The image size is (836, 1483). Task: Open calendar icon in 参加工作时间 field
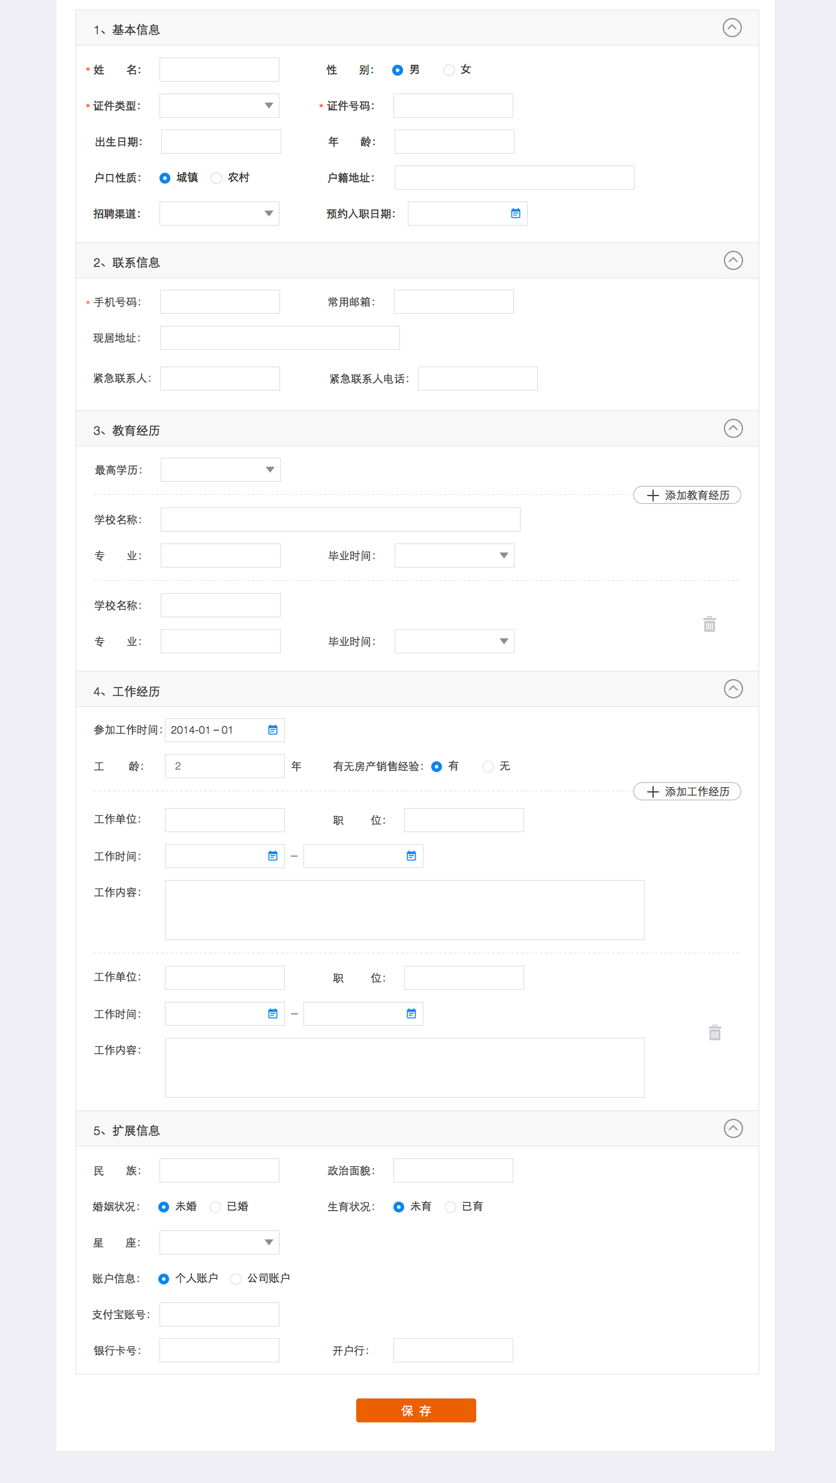coord(273,730)
